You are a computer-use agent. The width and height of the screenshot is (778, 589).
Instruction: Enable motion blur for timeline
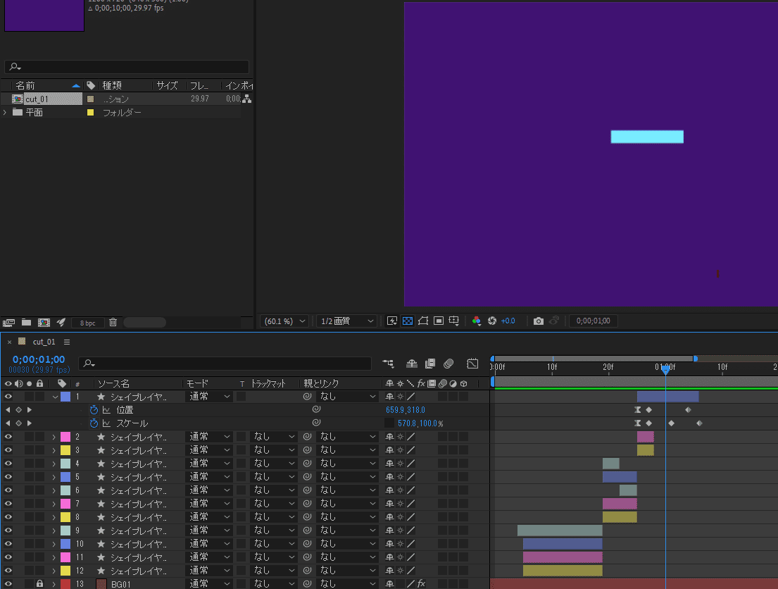point(448,364)
